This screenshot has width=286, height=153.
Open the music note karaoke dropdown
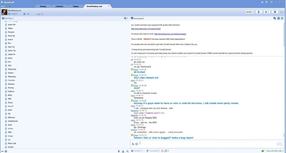tap(166, 151)
